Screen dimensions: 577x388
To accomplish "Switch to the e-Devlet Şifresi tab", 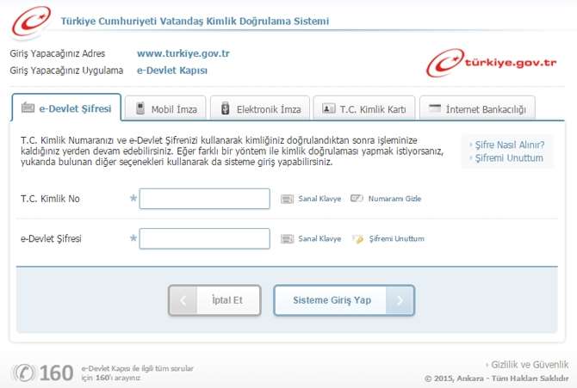I will pos(66,108).
